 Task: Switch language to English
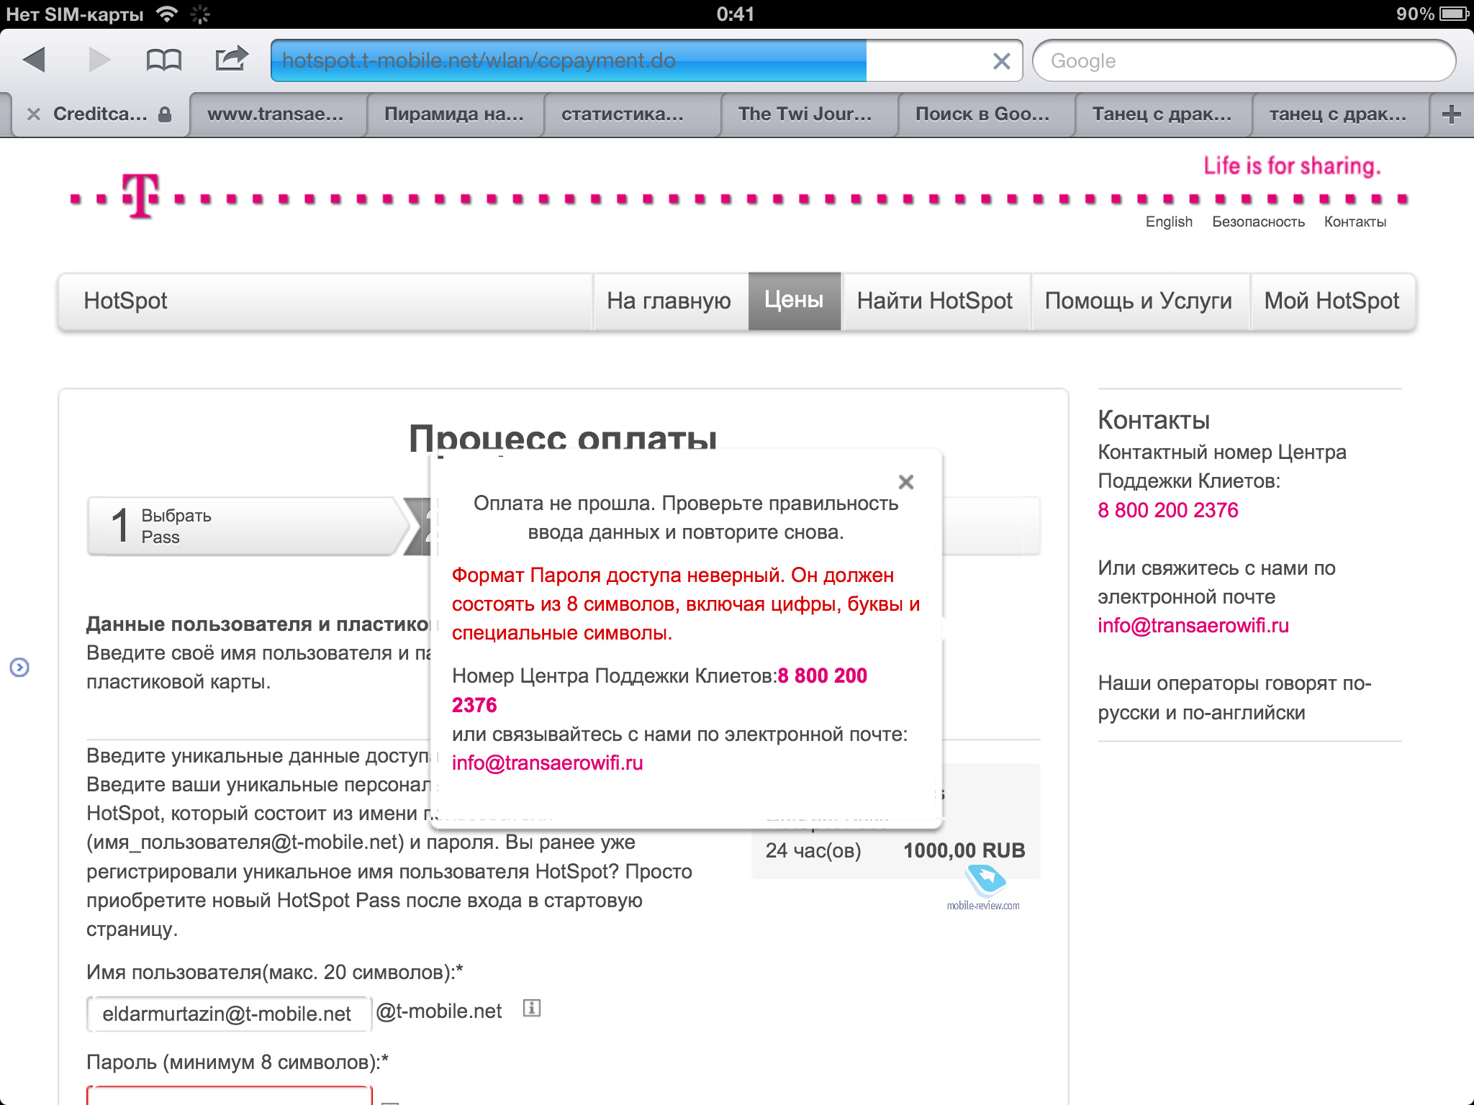(1169, 222)
